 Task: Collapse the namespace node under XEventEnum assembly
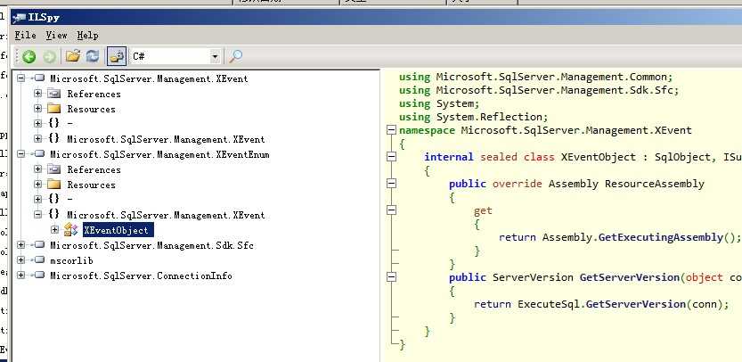coord(37,215)
